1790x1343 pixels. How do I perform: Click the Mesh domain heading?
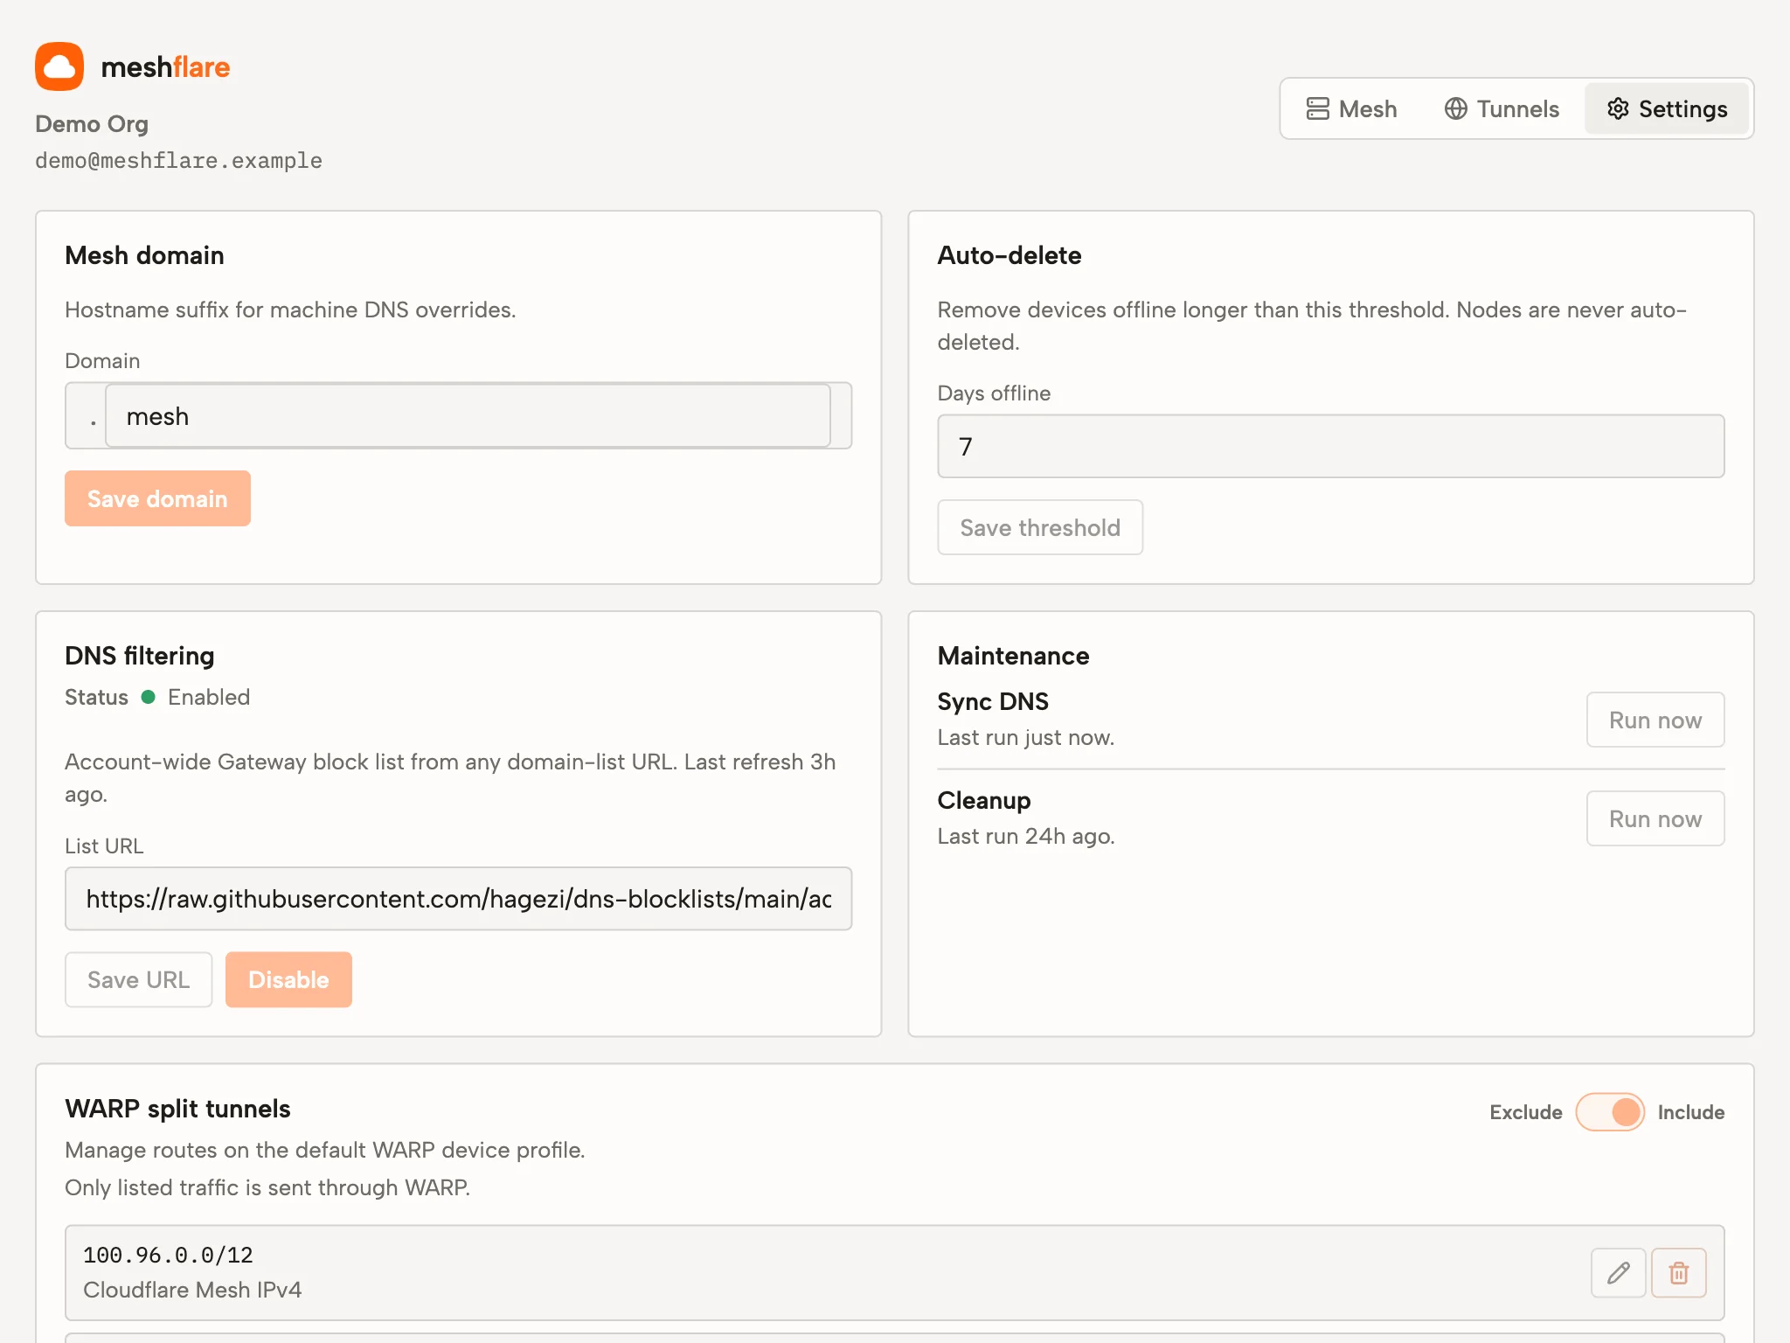click(x=144, y=255)
